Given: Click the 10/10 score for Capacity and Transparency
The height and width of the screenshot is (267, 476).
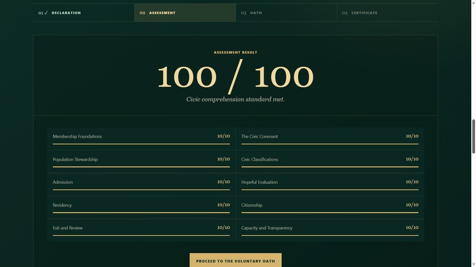Looking at the screenshot, I should click(x=412, y=228).
